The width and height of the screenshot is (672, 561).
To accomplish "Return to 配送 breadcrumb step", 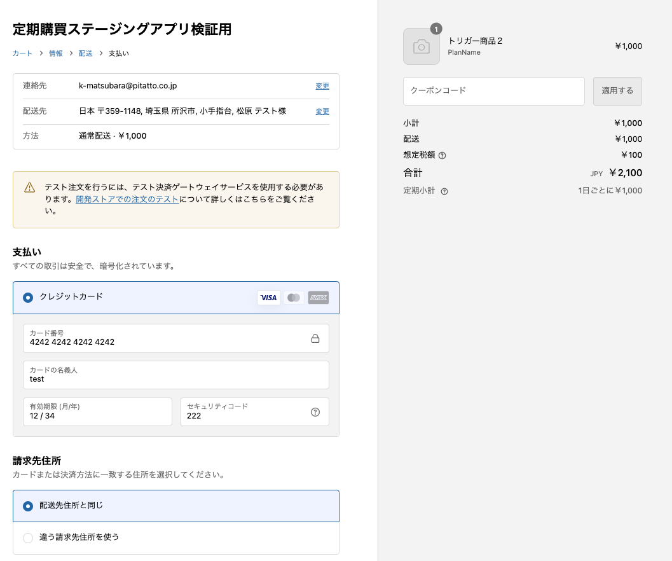I will [85, 53].
